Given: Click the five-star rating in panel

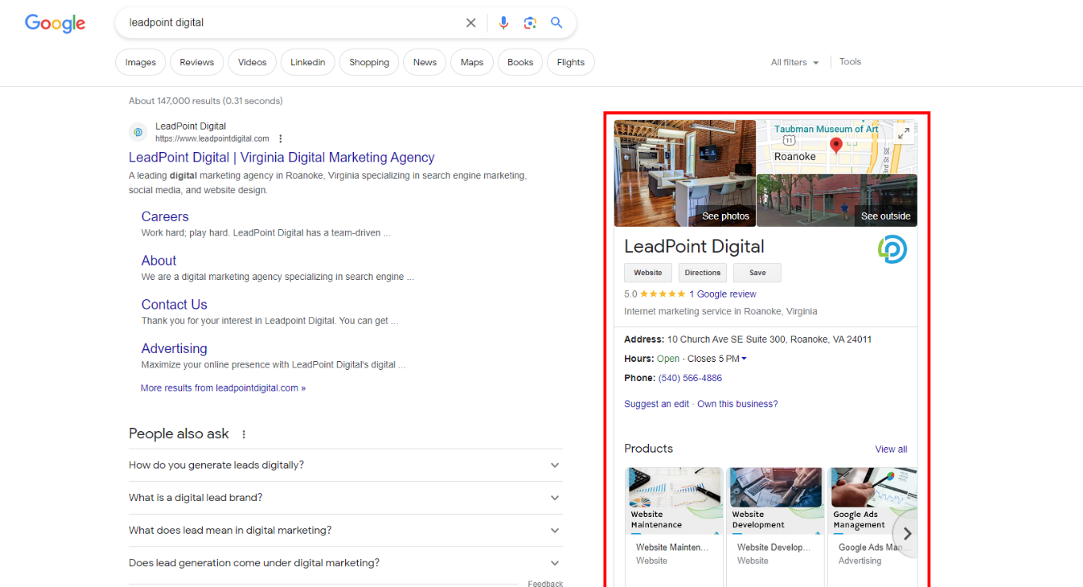Looking at the screenshot, I should [662, 294].
